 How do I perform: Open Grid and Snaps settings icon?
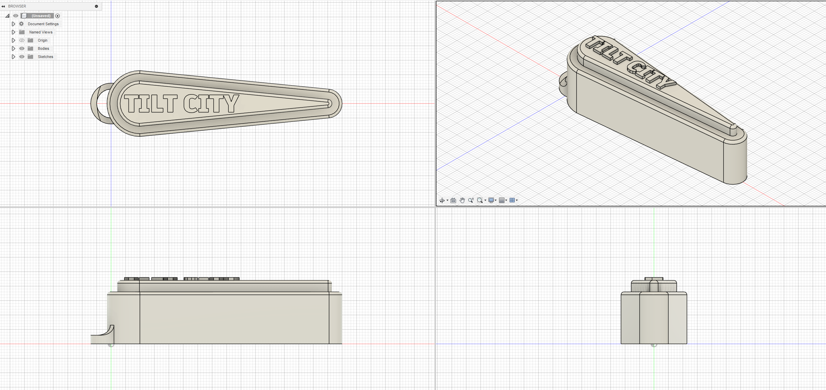[x=502, y=200]
